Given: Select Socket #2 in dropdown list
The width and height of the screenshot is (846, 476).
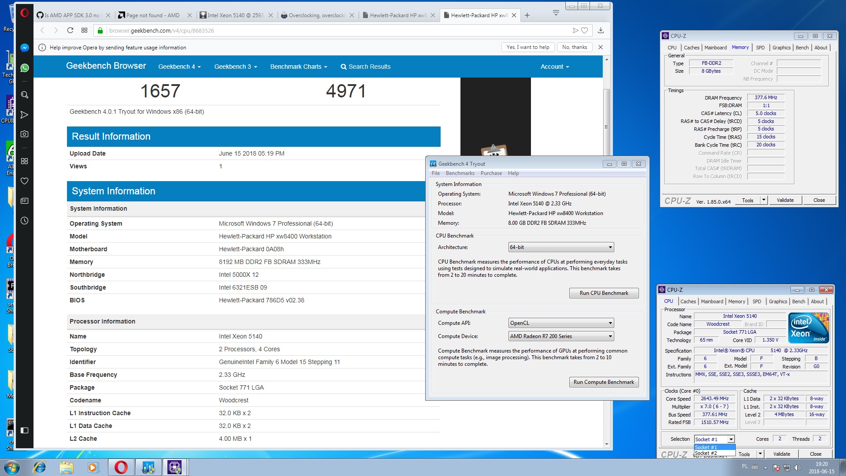Looking at the screenshot, I should (714, 453).
